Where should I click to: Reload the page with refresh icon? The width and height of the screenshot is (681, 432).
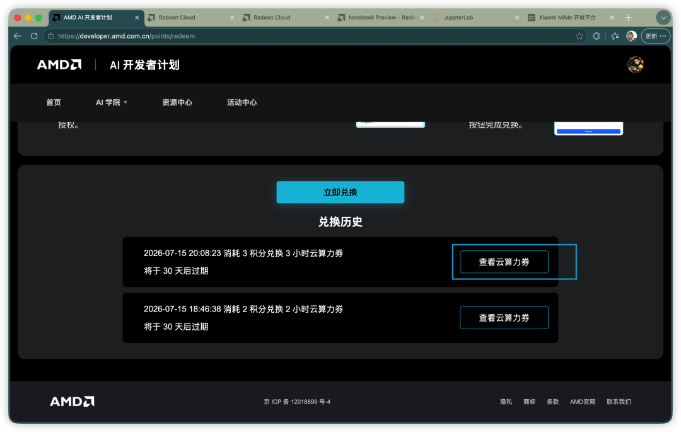tap(34, 36)
